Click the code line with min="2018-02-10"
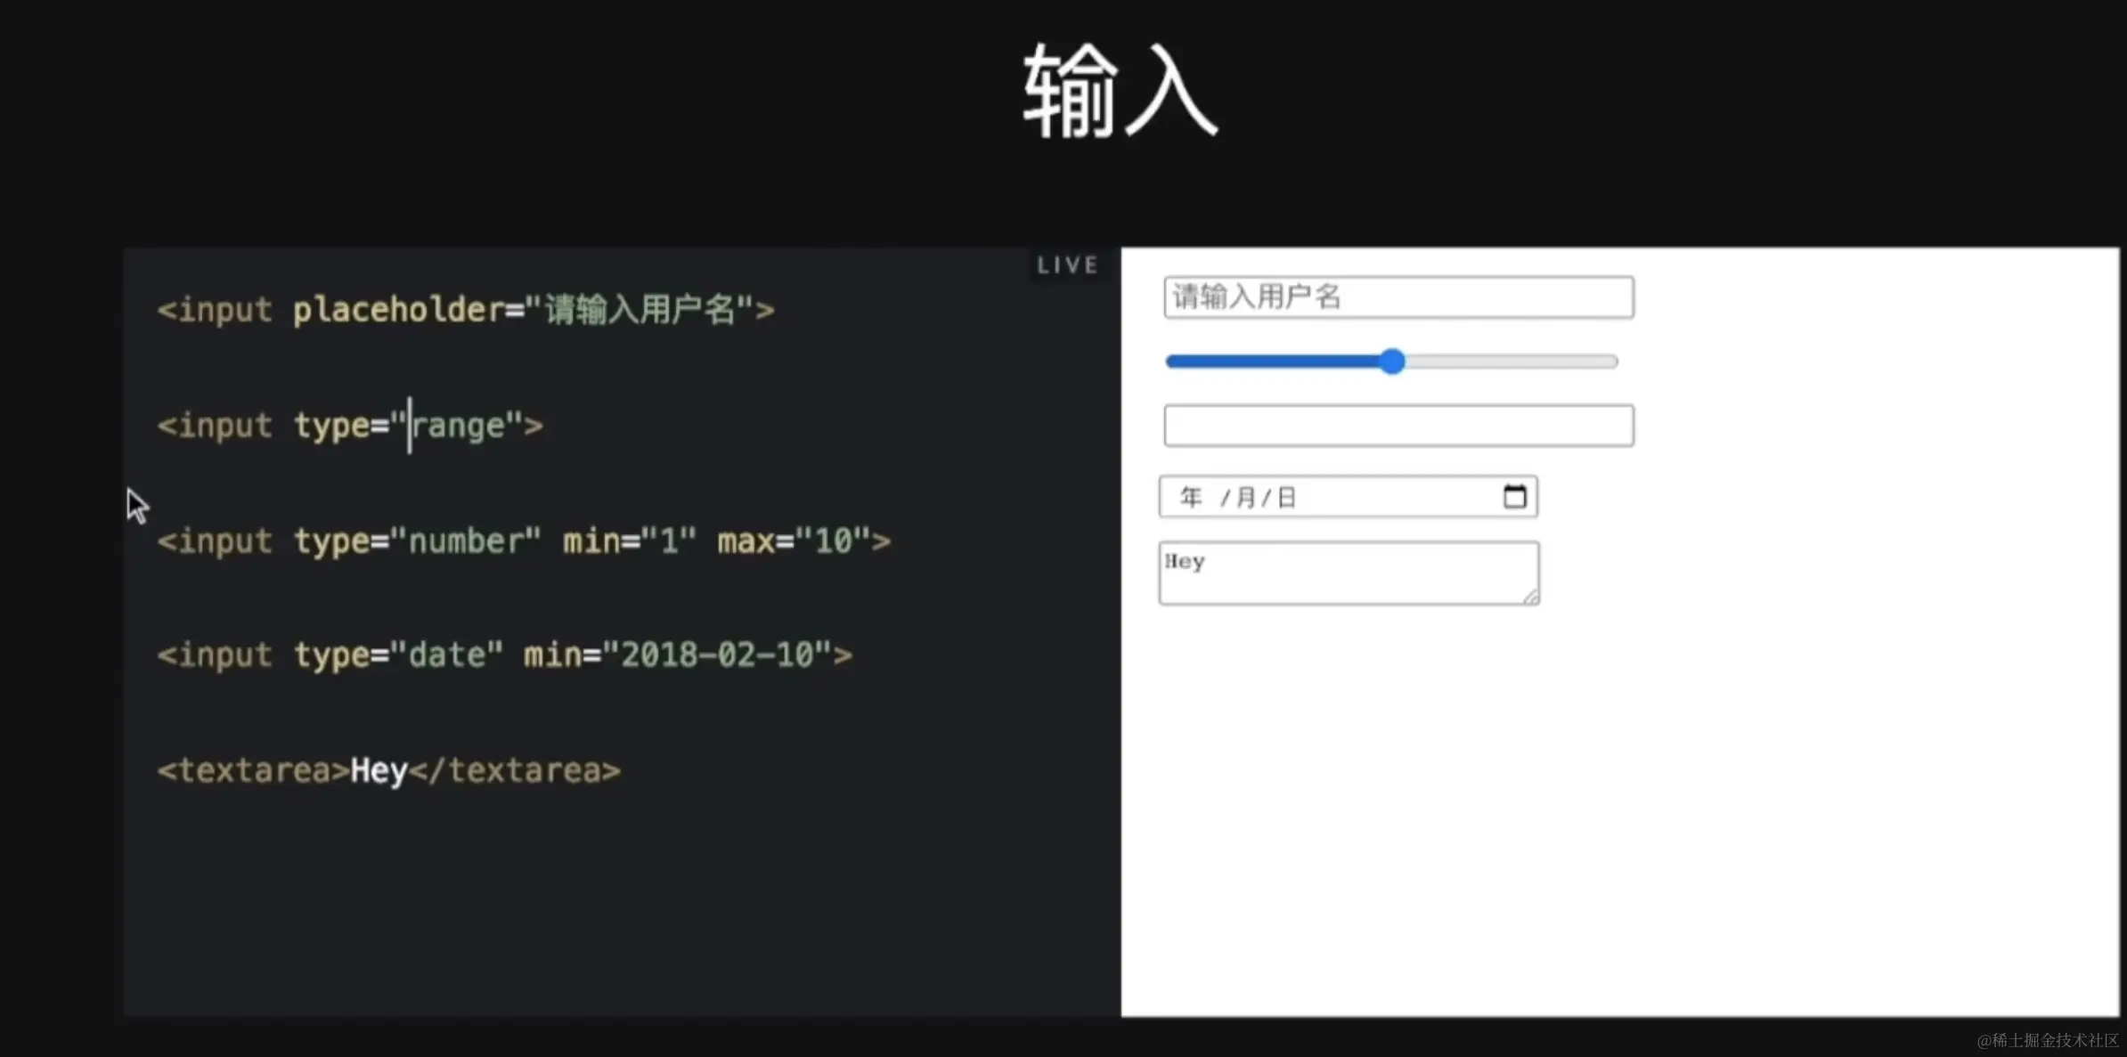The height and width of the screenshot is (1057, 2127). 503,655
